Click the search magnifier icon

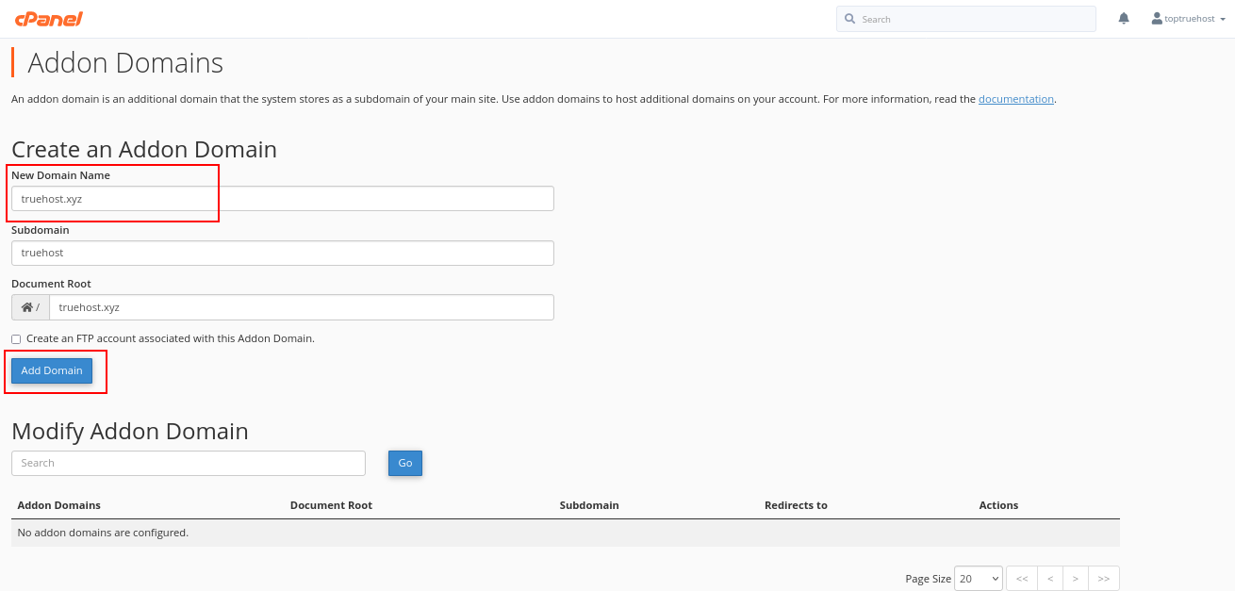point(850,18)
